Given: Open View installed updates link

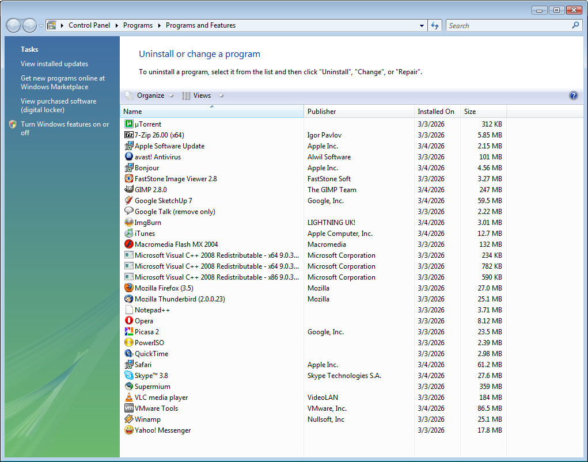Looking at the screenshot, I should click(x=54, y=64).
